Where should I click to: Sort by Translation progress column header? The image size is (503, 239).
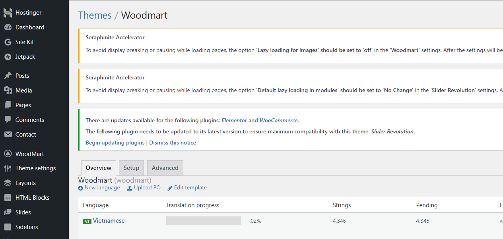193,205
